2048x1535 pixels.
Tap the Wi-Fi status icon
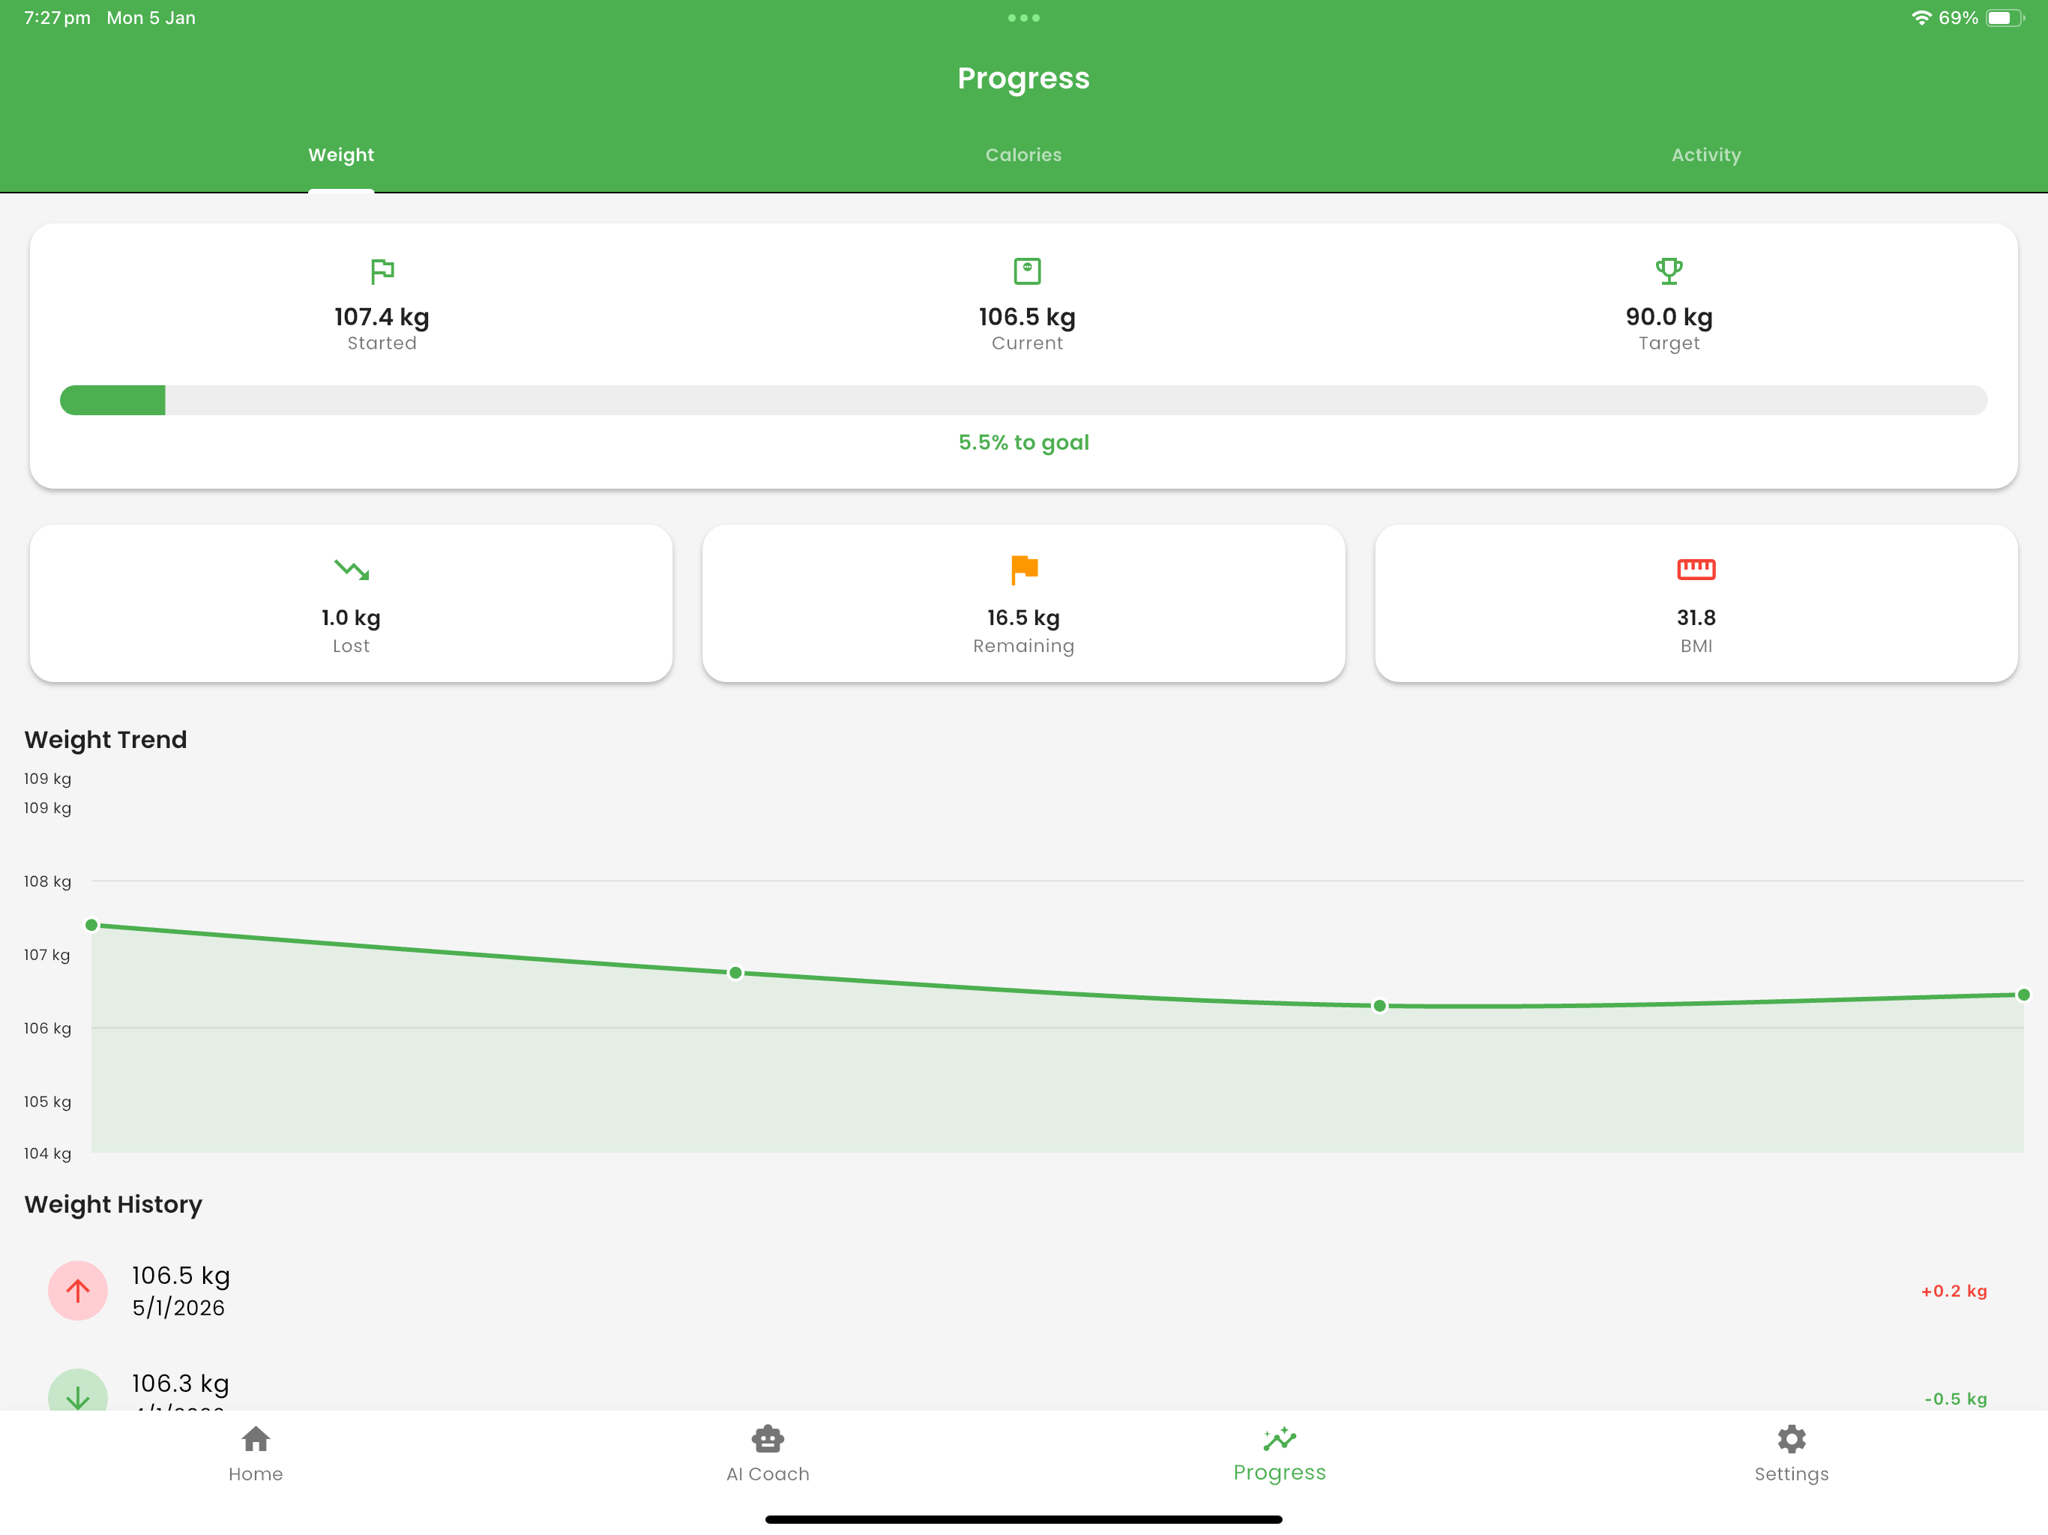tap(1921, 17)
